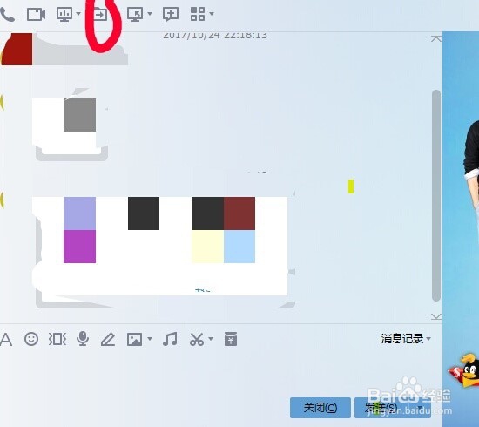Share music with the music note icon
The width and height of the screenshot is (479, 427).
tap(170, 339)
